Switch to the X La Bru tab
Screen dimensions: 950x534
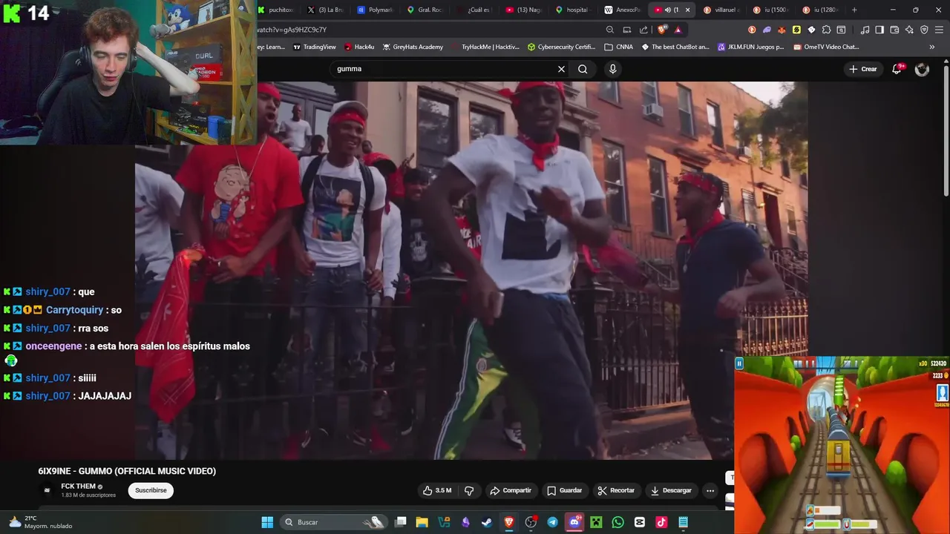[x=326, y=10]
